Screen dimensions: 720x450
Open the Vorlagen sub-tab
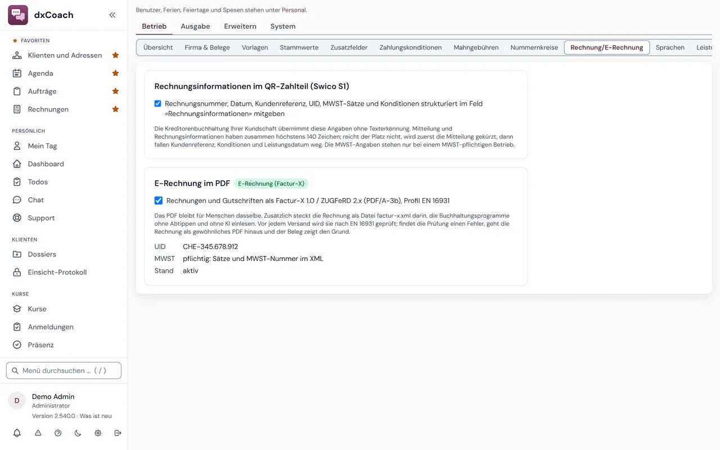[x=255, y=47]
